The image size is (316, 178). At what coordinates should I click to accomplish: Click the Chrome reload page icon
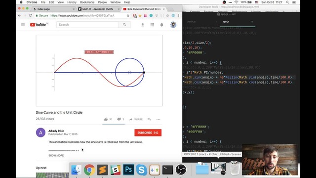tap(31, 15)
